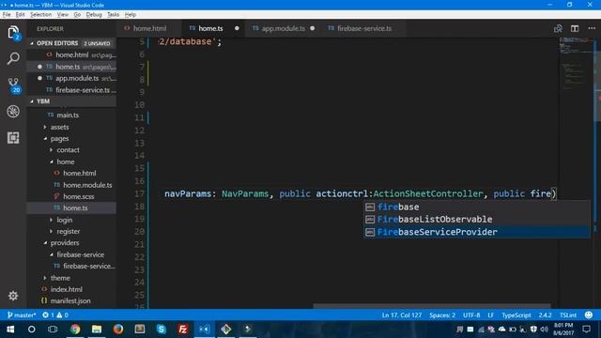Change encoding via UTF-8 status item
This screenshot has width=601, height=338.
471,315
